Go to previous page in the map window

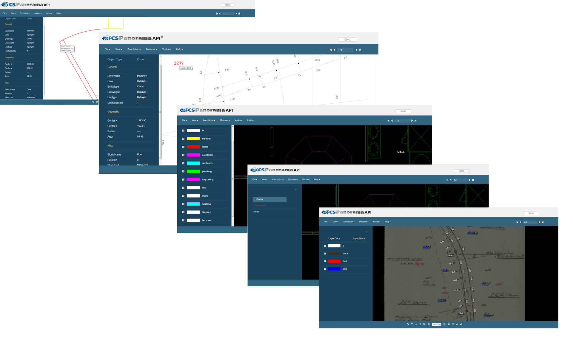pyautogui.click(x=520, y=222)
